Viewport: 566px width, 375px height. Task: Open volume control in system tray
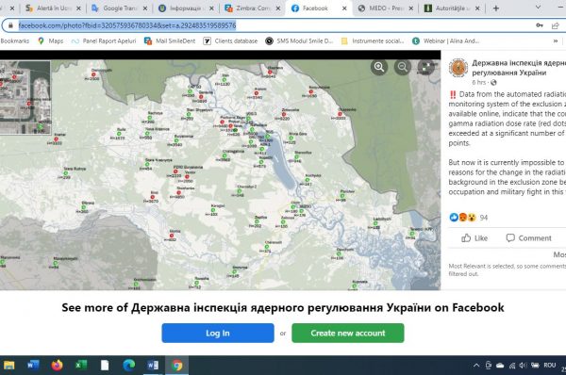pos(523,366)
